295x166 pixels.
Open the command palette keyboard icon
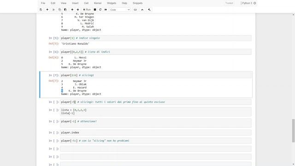click(x=135, y=10)
